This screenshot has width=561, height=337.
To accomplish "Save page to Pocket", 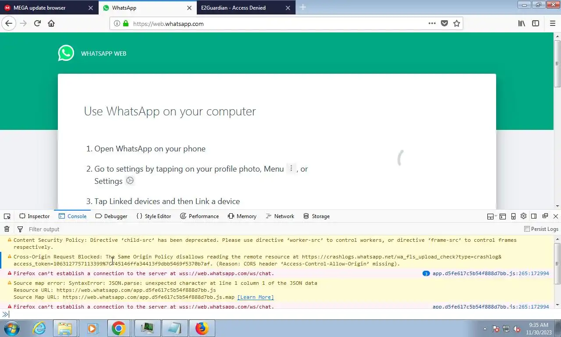I will 444,24.
